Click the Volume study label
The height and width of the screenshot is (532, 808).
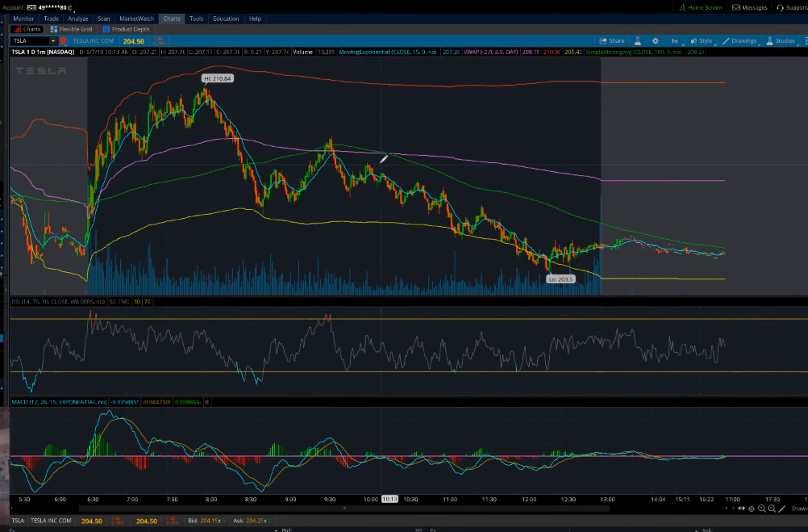click(303, 52)
